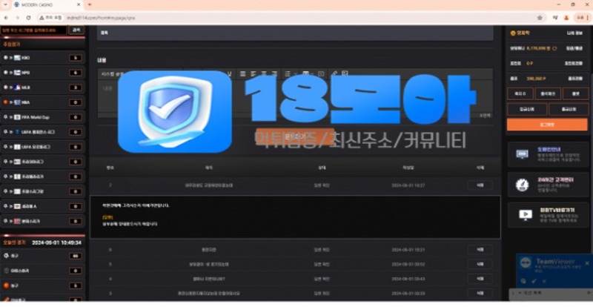Screen dimensions: 593x307
Task: Delete the inquiry dated 2024-06-01 09:29
Action: [480, 294]
